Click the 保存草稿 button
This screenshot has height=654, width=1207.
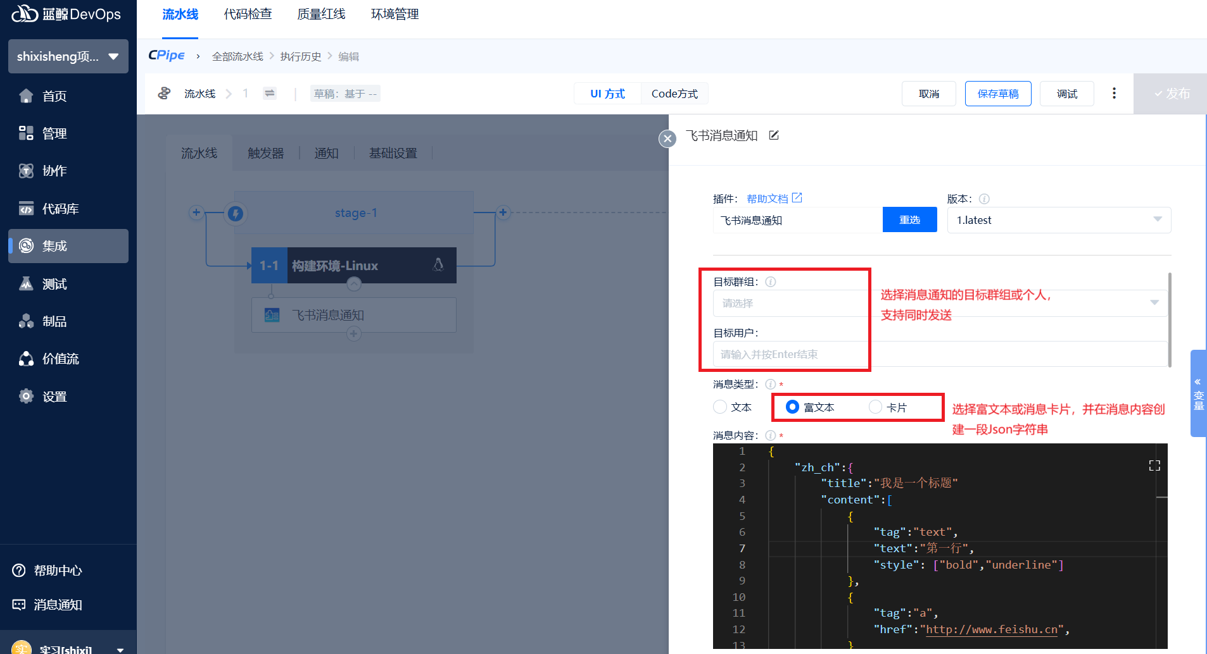pyautogui.click(x=997, y=94)
